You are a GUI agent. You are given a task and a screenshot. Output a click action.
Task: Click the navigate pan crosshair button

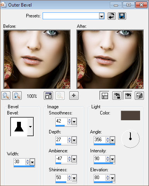click(74, 96)
